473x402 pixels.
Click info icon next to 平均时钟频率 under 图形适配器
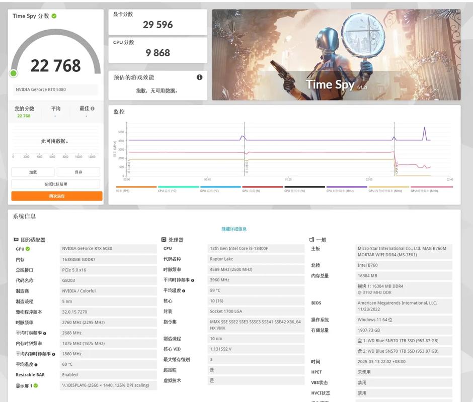click(45, 333)
